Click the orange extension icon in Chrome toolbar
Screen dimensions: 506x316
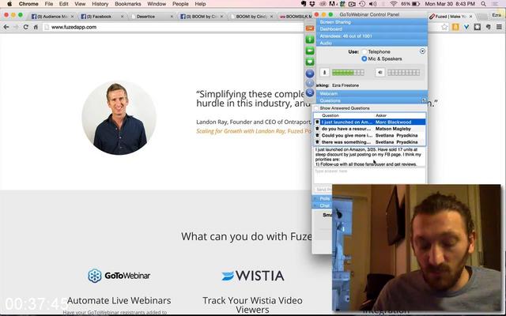[x=455, y=27]
